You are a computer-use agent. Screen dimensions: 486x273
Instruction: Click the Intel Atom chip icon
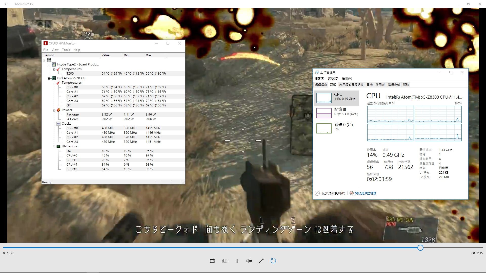tap(54, 78)
